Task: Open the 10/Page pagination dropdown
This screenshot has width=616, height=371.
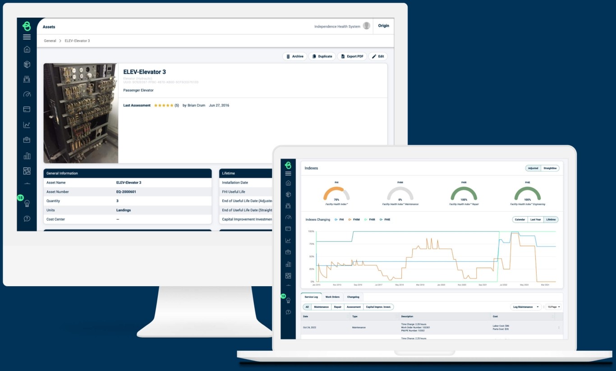Action: click(553, 306)
